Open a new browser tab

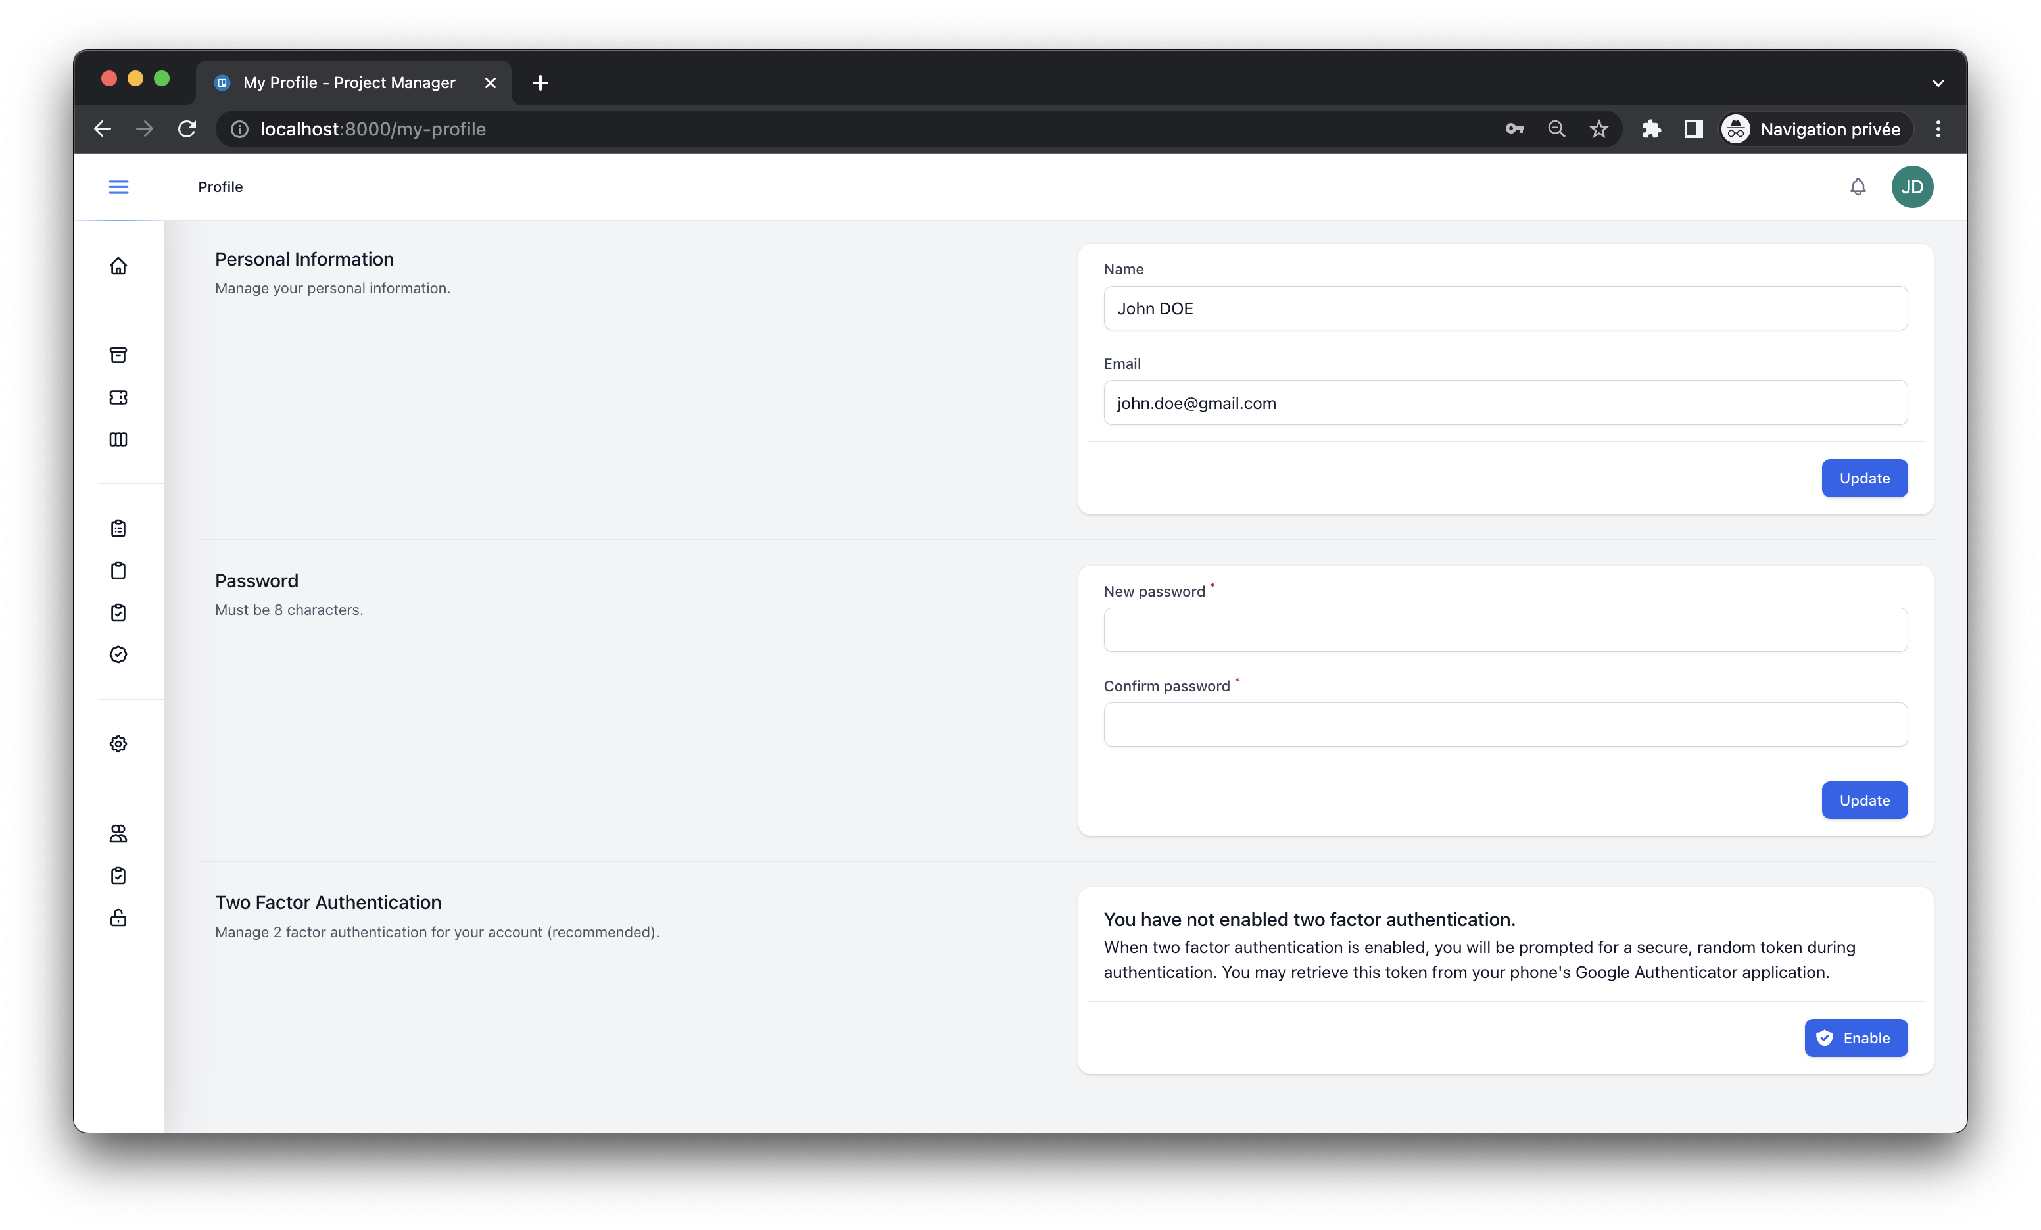pos(540,83)
